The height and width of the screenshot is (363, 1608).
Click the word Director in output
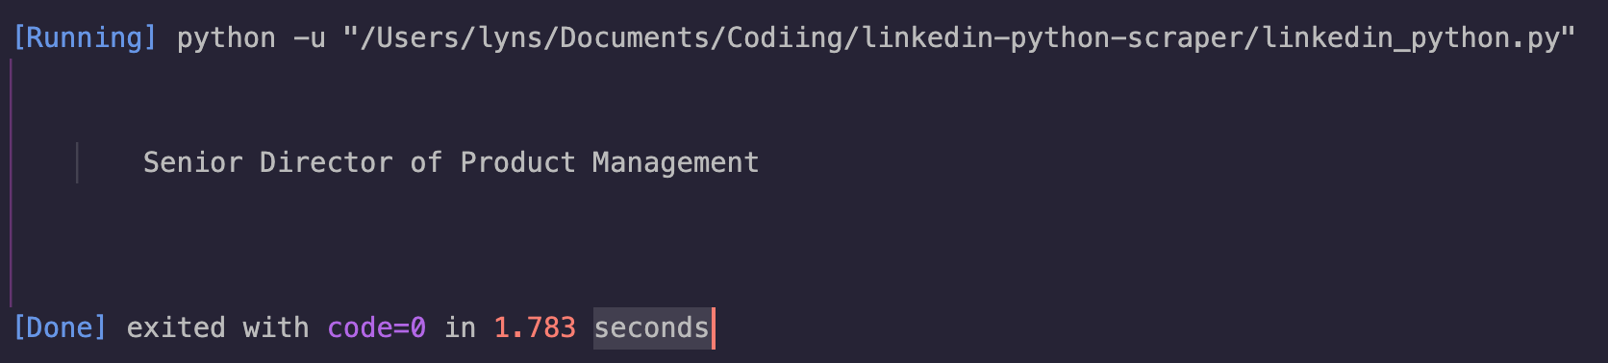[326, 162]
